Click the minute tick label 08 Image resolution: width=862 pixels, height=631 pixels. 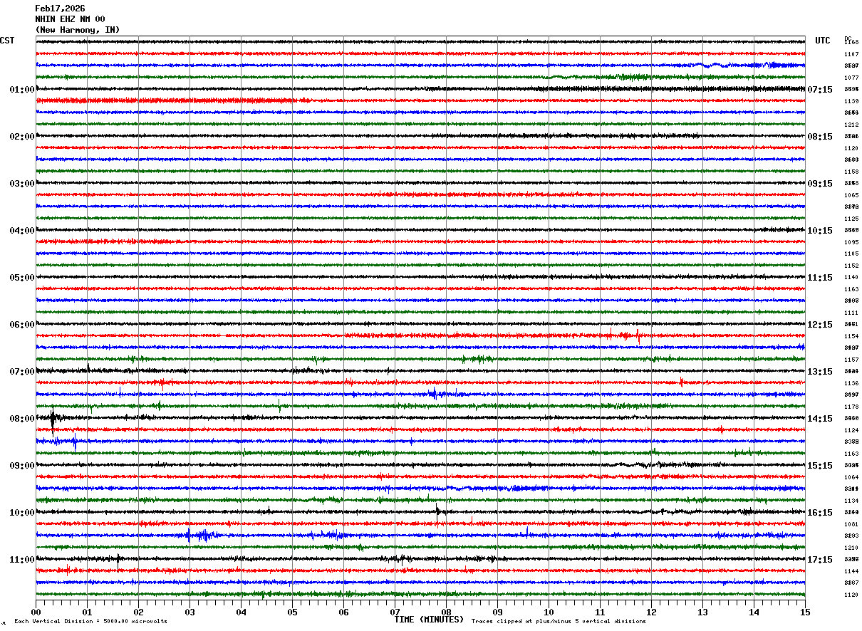(x=446, y=612)
